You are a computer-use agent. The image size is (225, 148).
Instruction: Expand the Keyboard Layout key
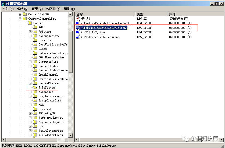(x=30, y=118)
